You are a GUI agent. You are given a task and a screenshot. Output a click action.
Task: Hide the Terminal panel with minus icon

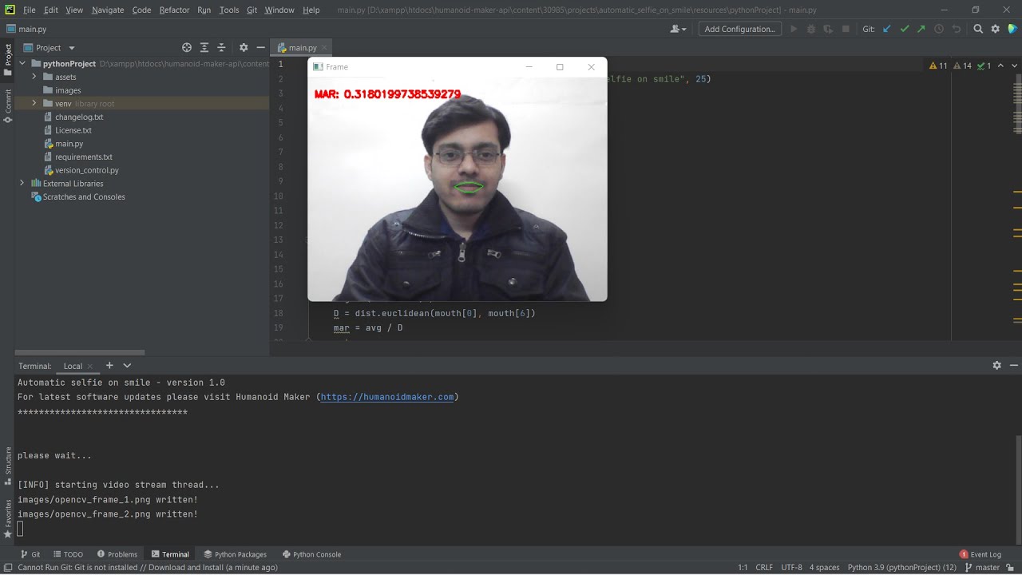[x=1014, y=366]
